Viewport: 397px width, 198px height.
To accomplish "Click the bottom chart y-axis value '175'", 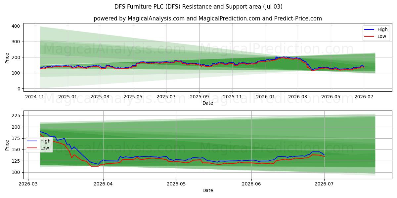I will [16, 138].
